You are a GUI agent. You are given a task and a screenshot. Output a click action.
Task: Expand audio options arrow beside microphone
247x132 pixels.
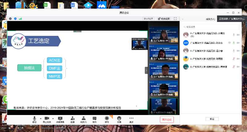coord(40,118)
